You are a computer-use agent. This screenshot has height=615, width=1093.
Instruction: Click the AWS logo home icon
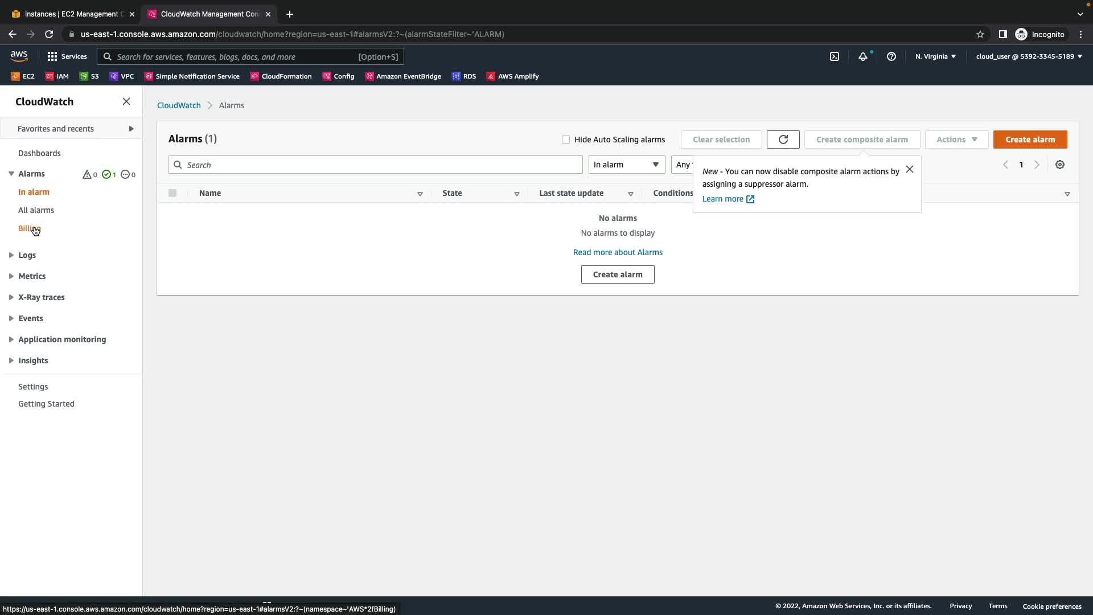click(19, 56)
